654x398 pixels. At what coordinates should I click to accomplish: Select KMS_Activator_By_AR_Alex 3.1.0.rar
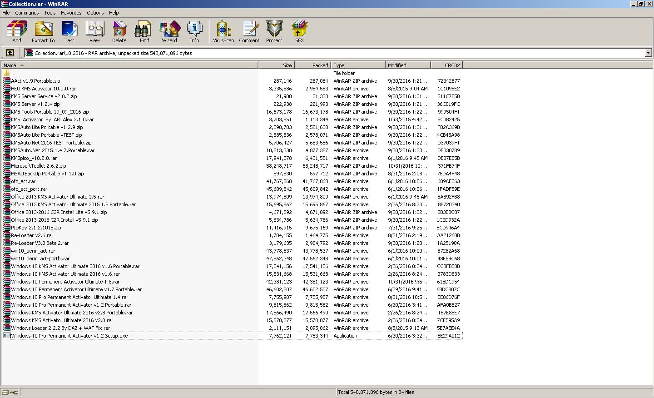[x=52, y=119]
